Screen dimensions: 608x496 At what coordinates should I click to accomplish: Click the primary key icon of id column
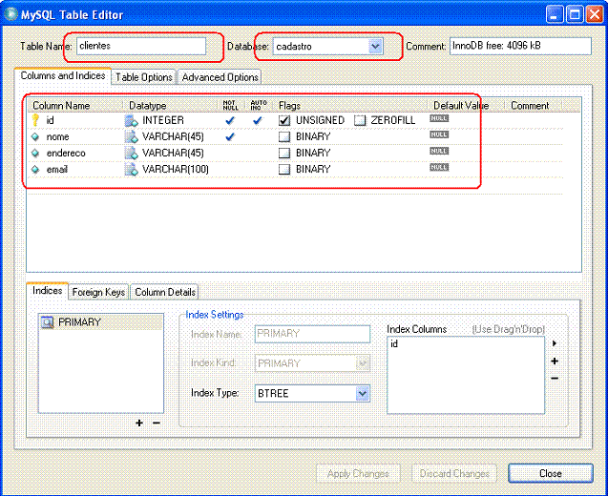click(35, 120)
